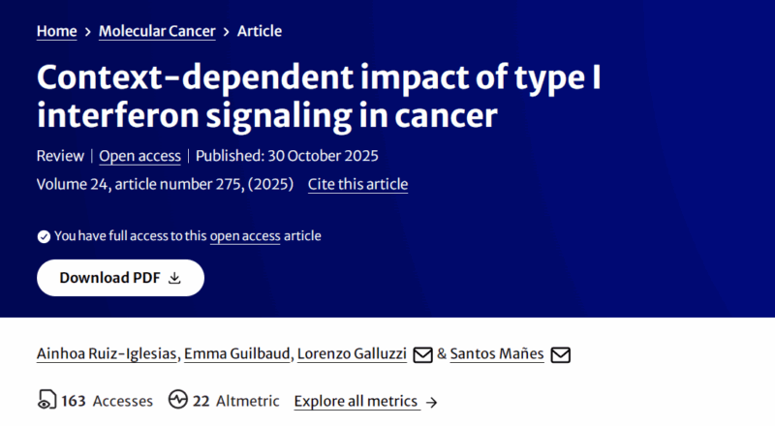This screenshot has height=426, width=775.
Task: Select the Article breadcrumb item
Action: pos(259,31)
